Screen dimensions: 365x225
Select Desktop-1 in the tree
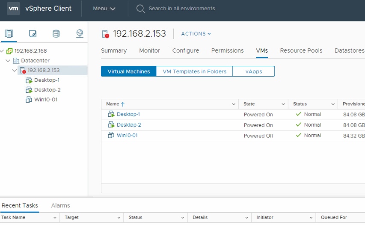pyautogui.click(x=47, y=80)
